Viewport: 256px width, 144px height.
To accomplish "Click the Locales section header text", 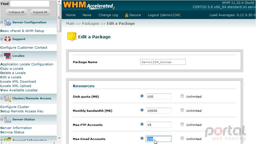I will pos(18,56).
